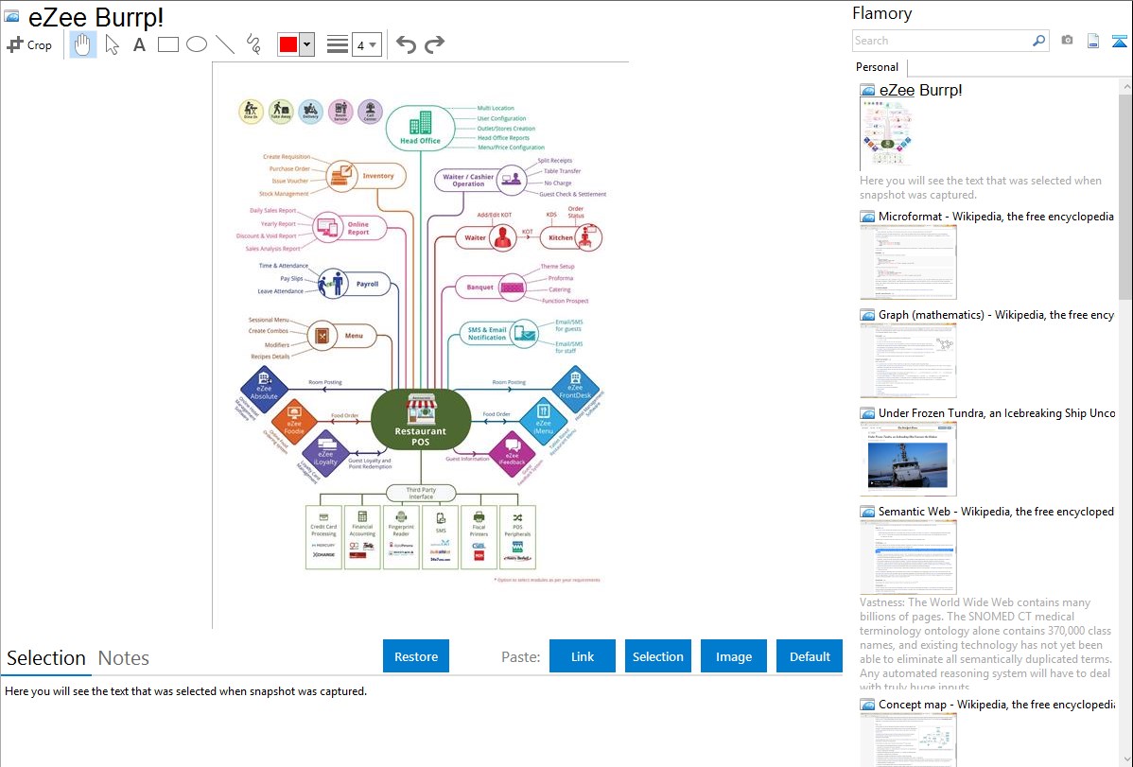Screen dimensions: 1133x767
Task: Open the line width dropdown showing 4
Action: click(x=367, y=44)
